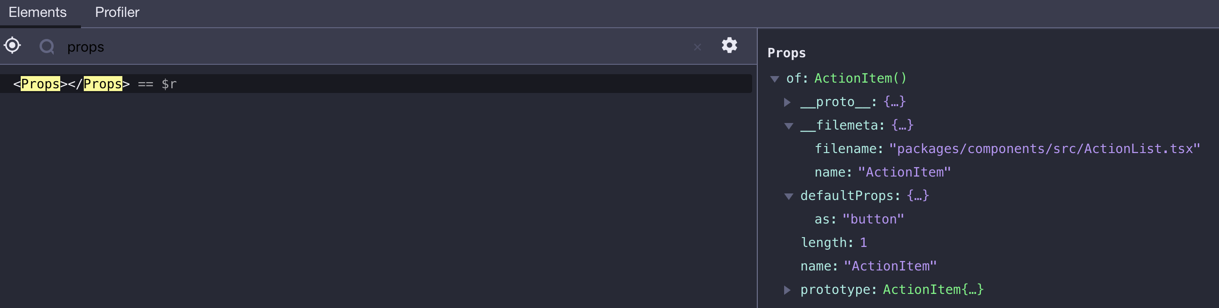Image resolution: width=1219 pixels, height=308 pixels.
Task: Click the search magnifier icon
Action: point(47,46)
